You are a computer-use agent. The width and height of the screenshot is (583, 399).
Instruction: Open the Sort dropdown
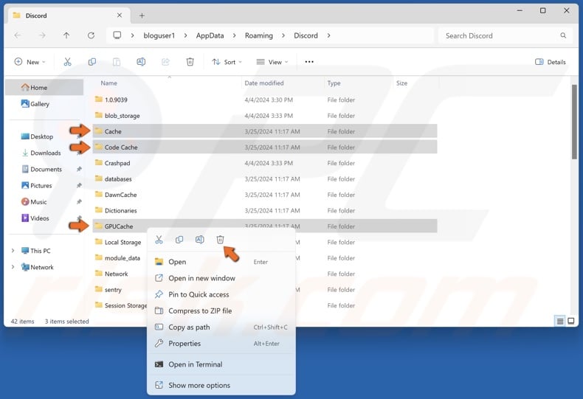[x=227, y=62]
